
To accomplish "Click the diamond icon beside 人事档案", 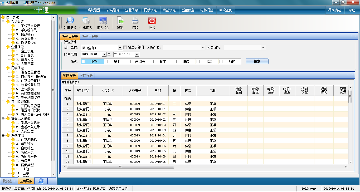I will pyautogui.click(x=13, y=64).
